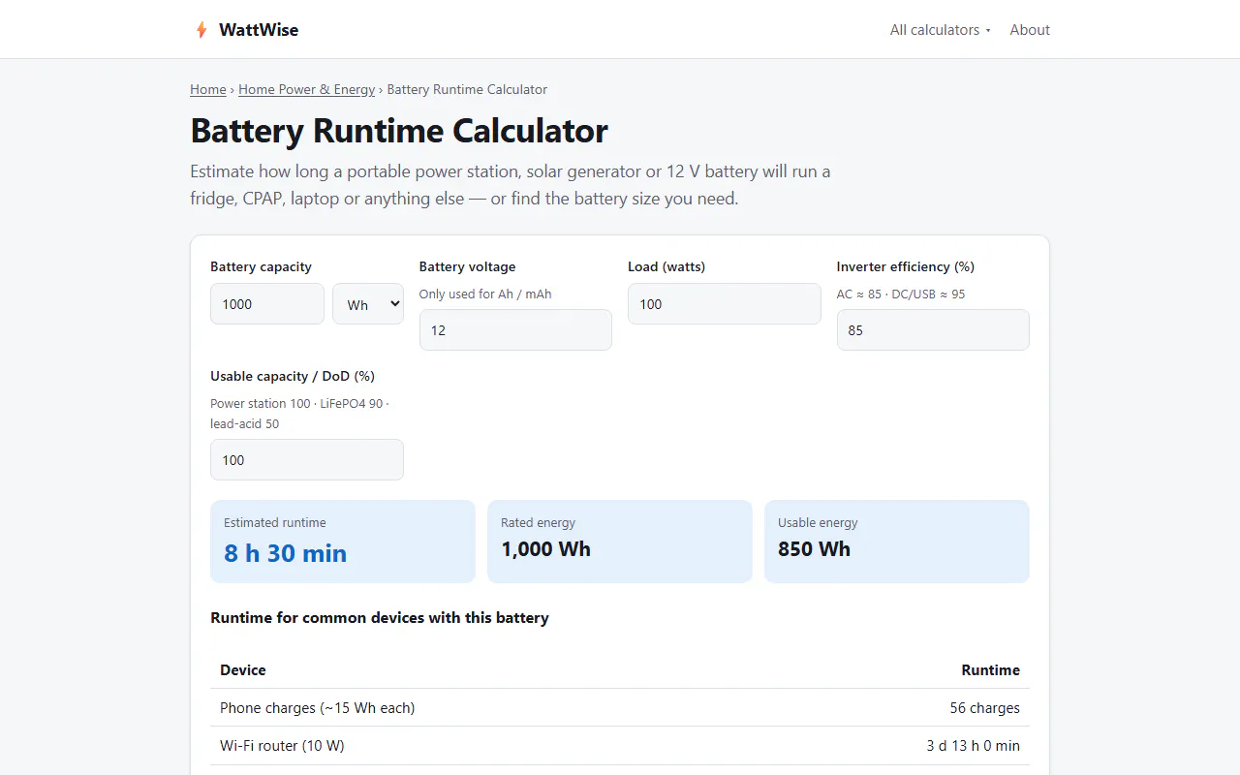This screenshot has width=1240, height=775.
Task: Click the WattWise lightning bolt logo icon
Action: [201, 30]
